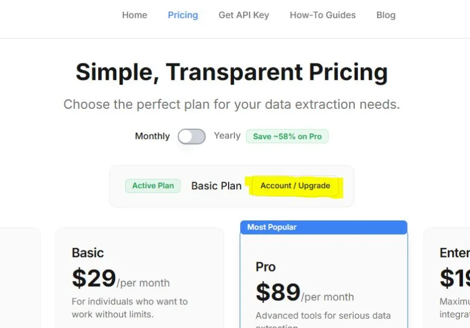Click the Save ~58% on Pro badge

287,136
